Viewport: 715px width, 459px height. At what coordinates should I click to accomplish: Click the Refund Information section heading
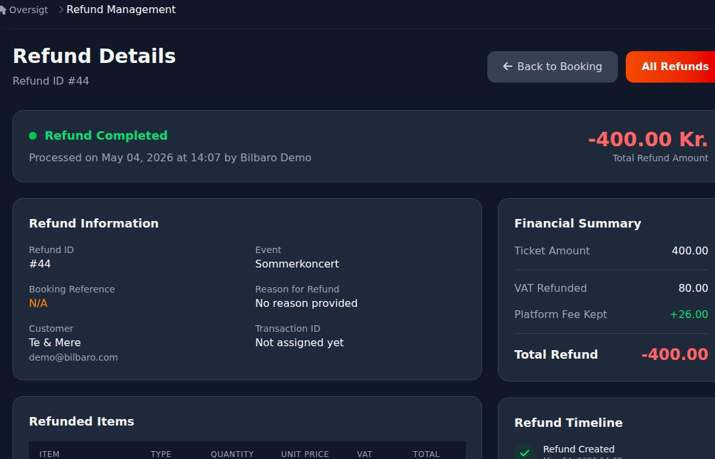(94, 224)
